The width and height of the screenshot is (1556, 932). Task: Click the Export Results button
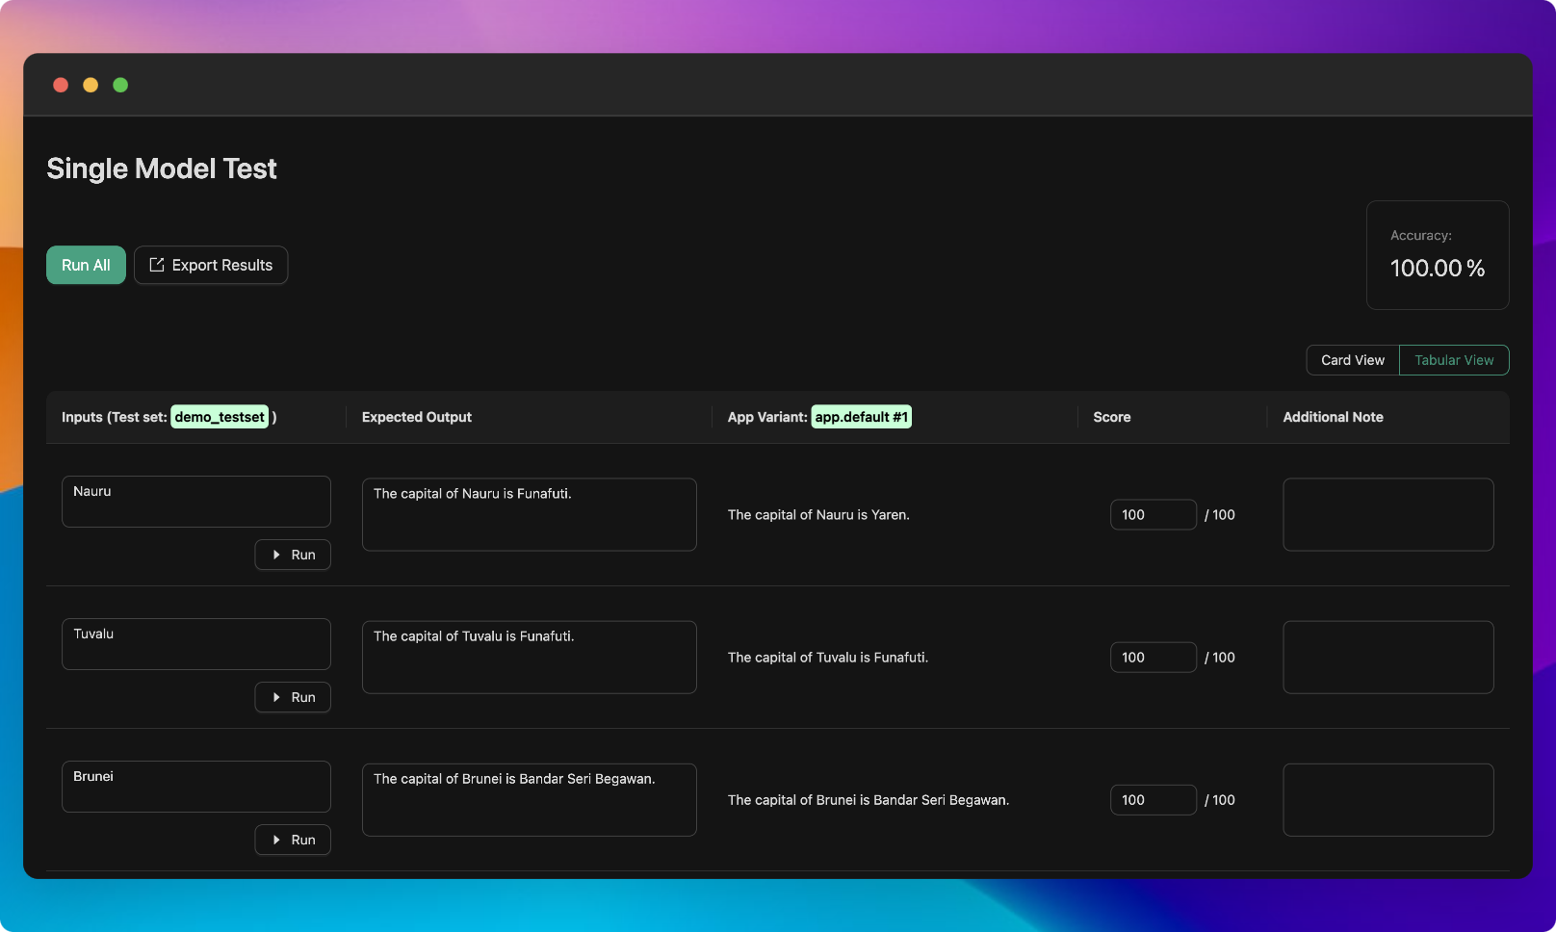tap(211, 265)
